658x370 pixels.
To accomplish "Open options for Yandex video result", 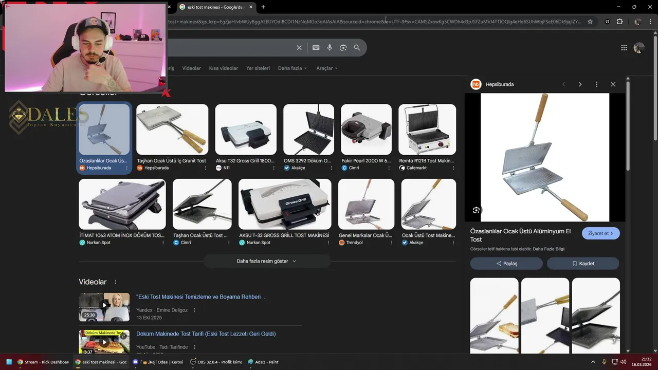I will [x=194, y=310].
